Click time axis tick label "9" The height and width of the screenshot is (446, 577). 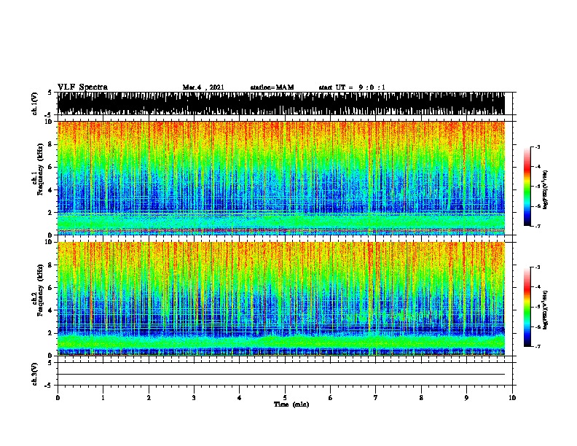tap(466, 398)
